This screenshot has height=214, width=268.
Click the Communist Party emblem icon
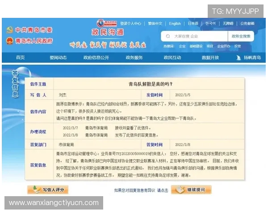(x=10, y=30)
